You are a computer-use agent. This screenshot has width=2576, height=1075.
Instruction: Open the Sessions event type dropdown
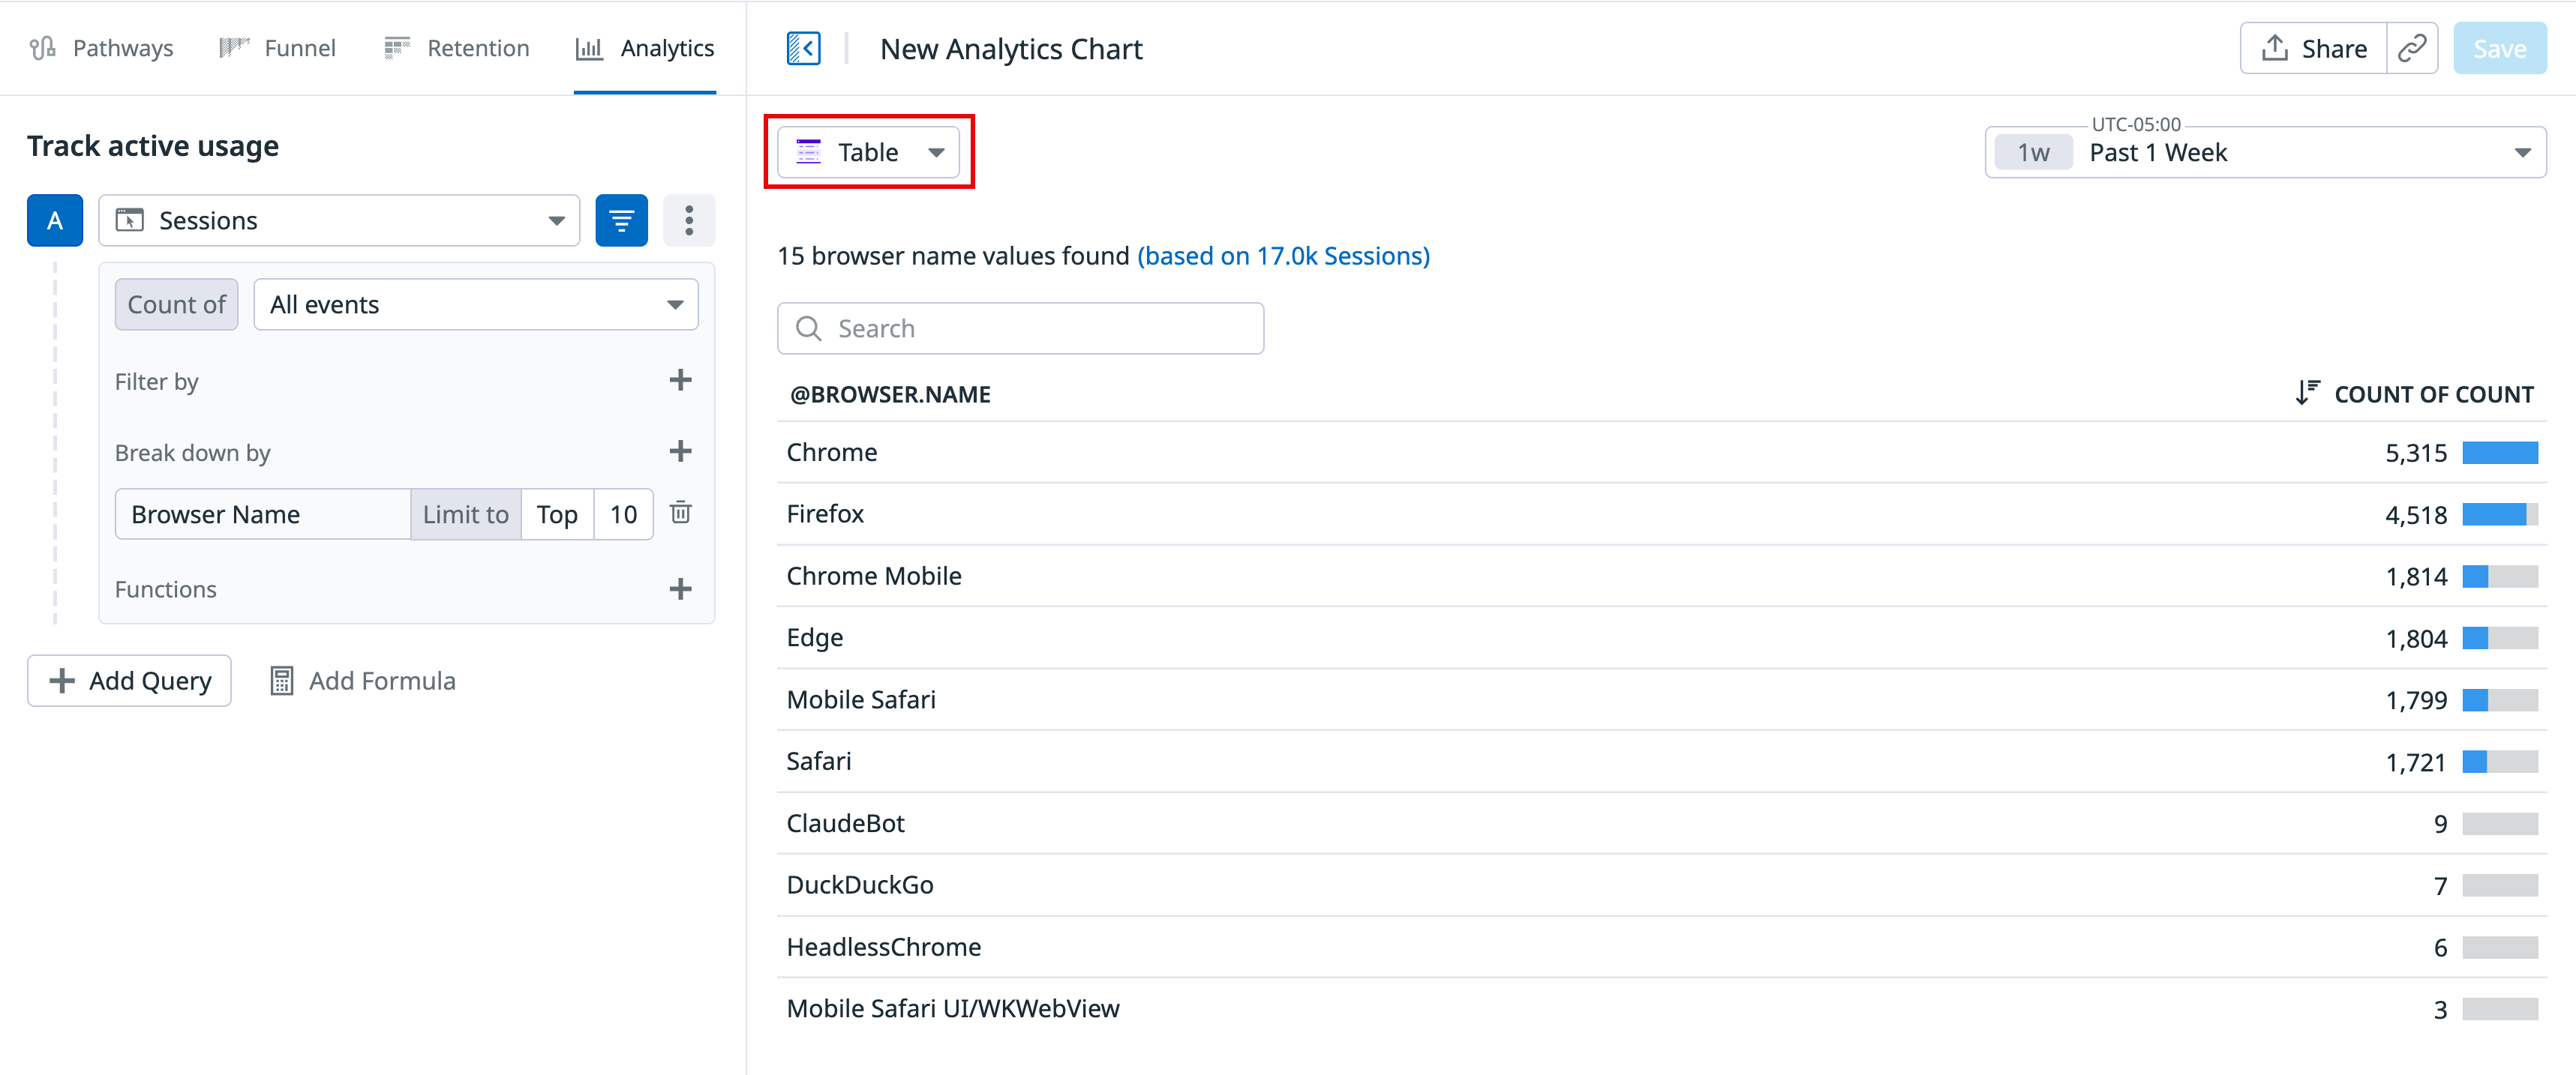[x=339, y=221]
